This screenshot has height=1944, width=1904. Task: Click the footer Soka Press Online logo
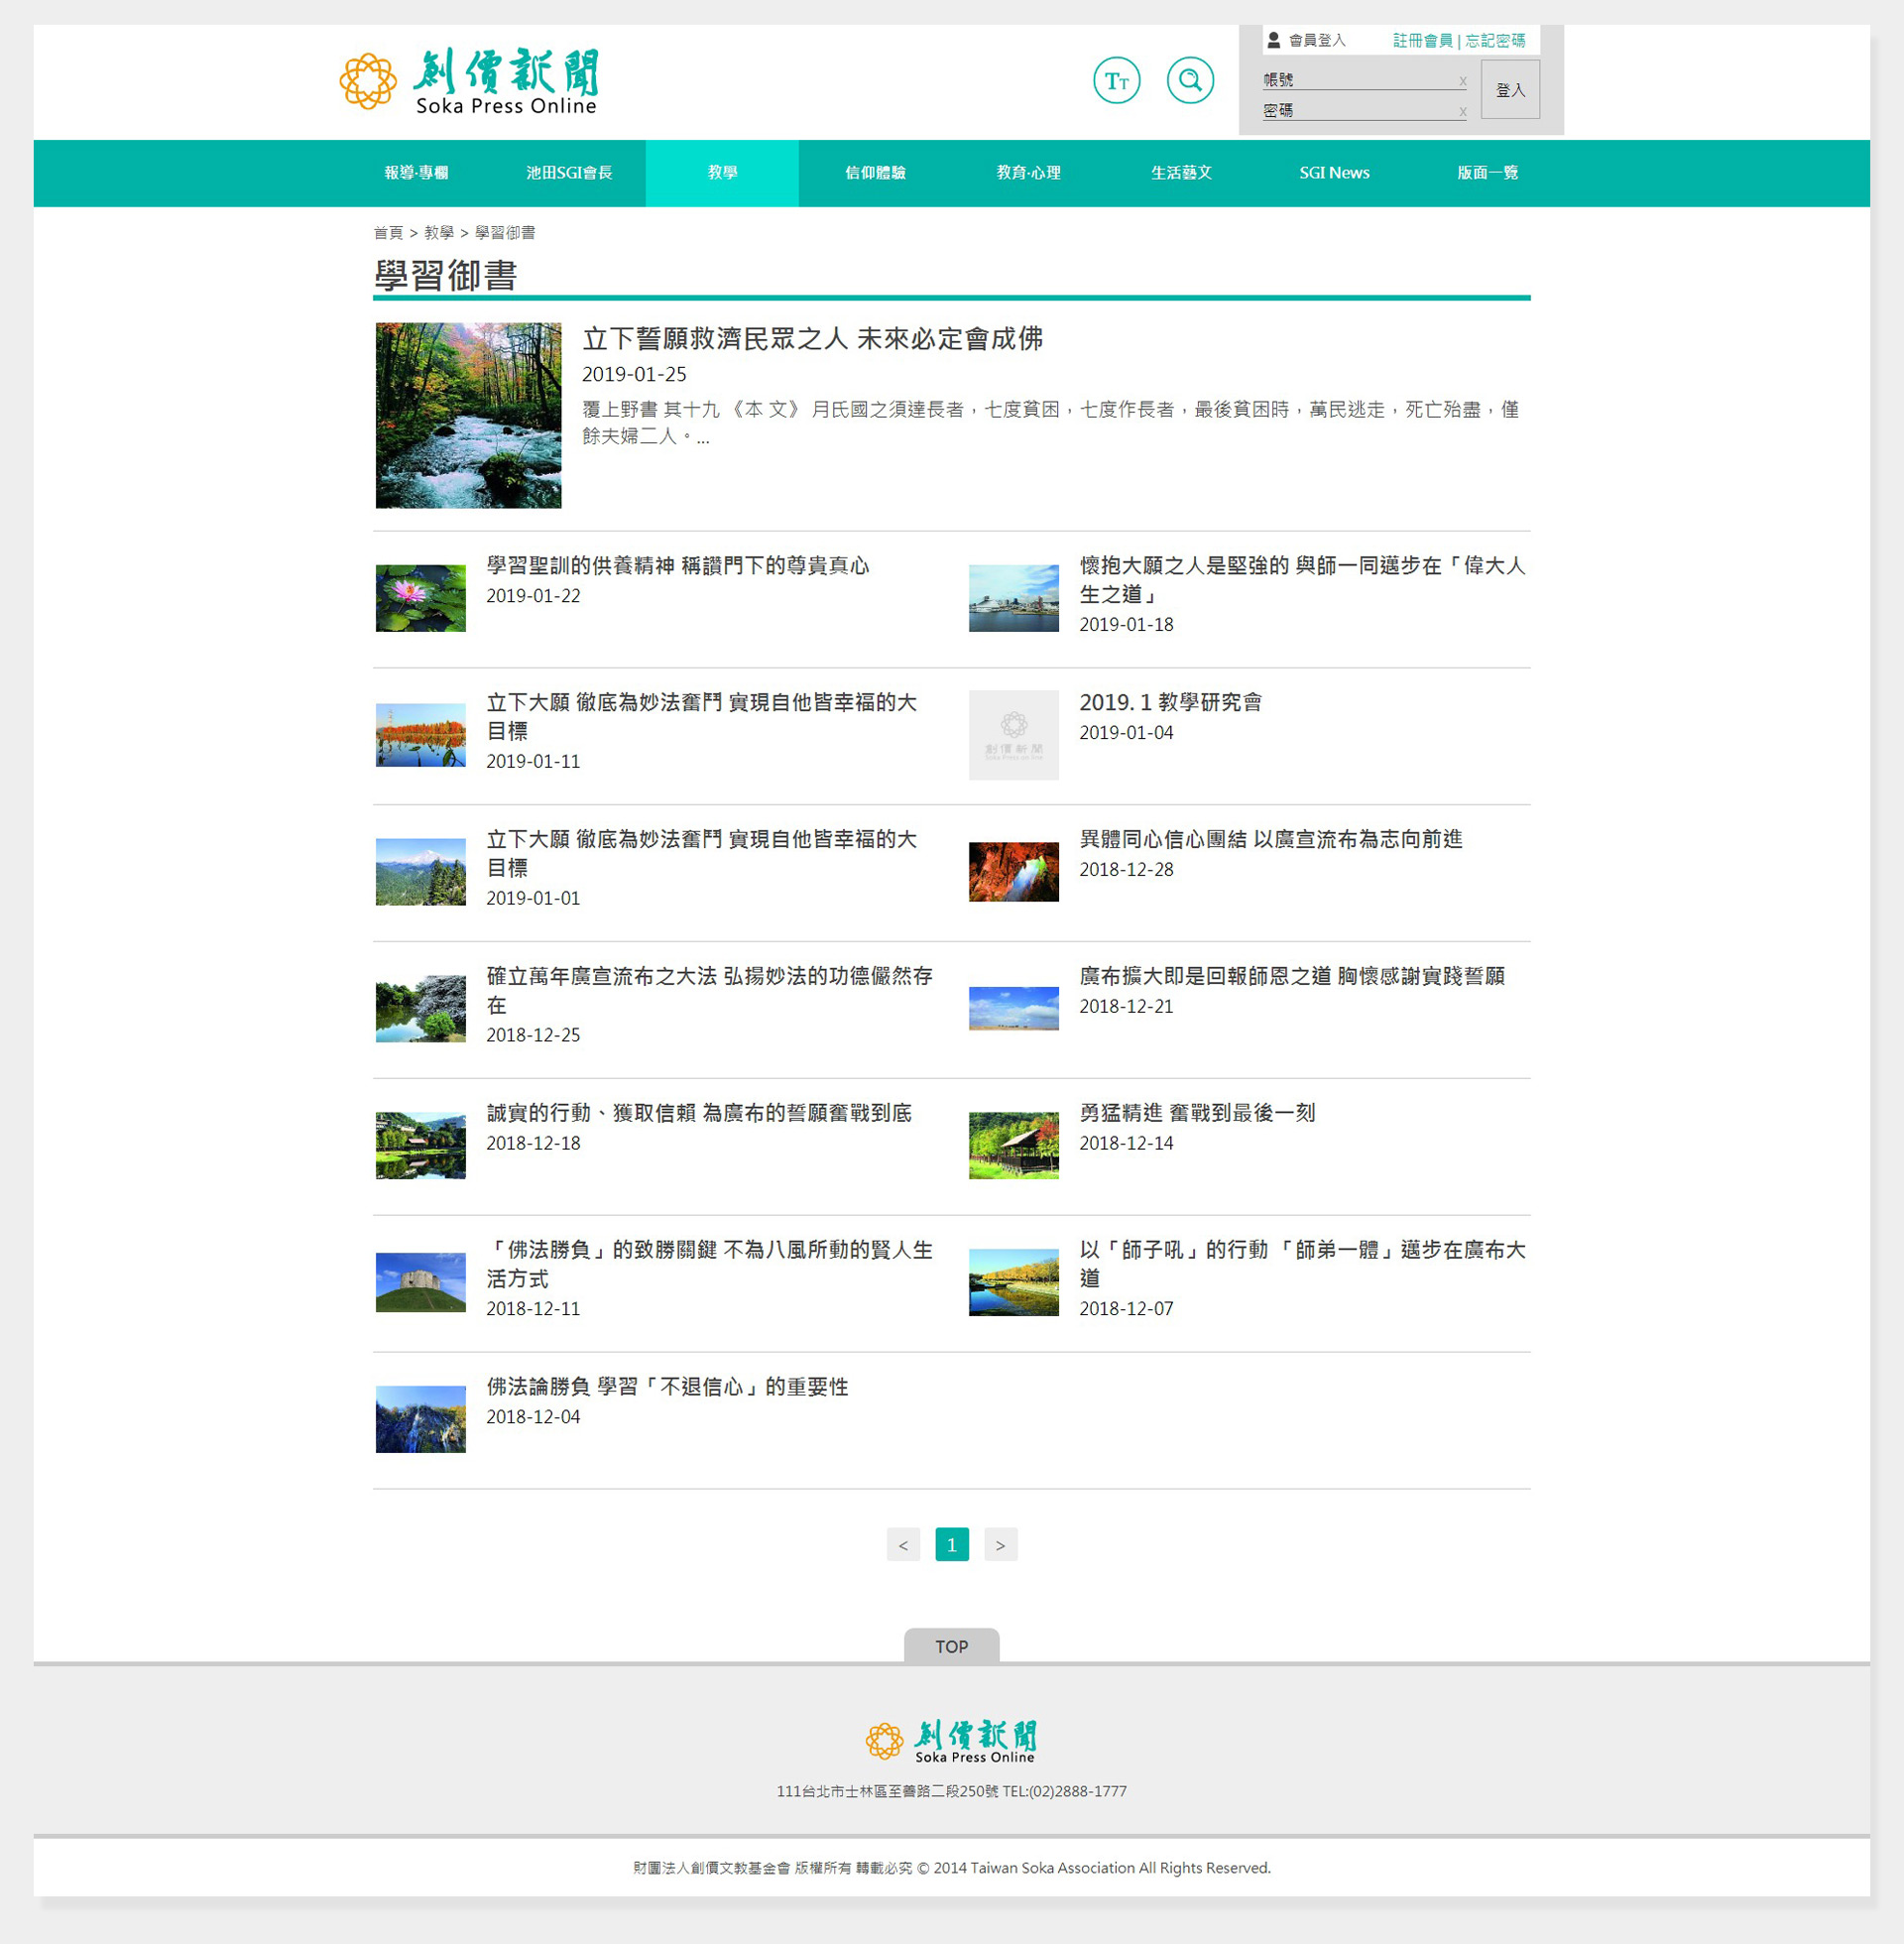951,1741
